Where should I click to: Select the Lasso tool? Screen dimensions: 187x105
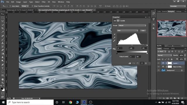pos(3,21)
